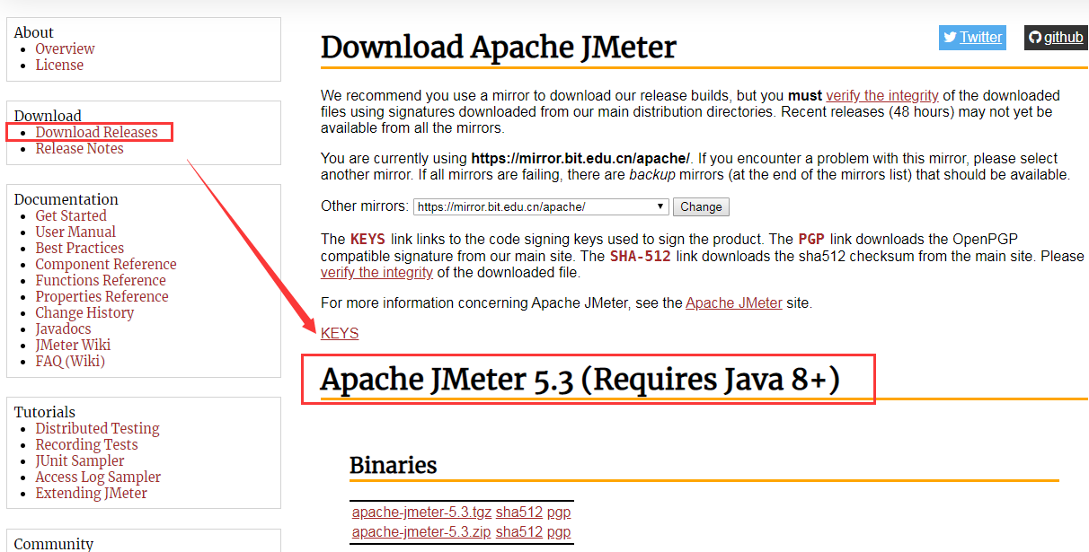1089x552 pixels.
Task: Expand the Other mirrors dropdown
Action: pyautogui.click(x=541, y=206)
